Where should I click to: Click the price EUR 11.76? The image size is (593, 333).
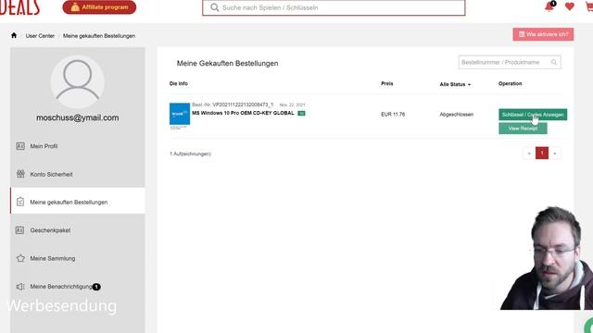click(x=393, y=115)
